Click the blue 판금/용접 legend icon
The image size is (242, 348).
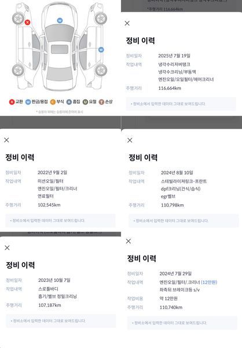point(28,102)
